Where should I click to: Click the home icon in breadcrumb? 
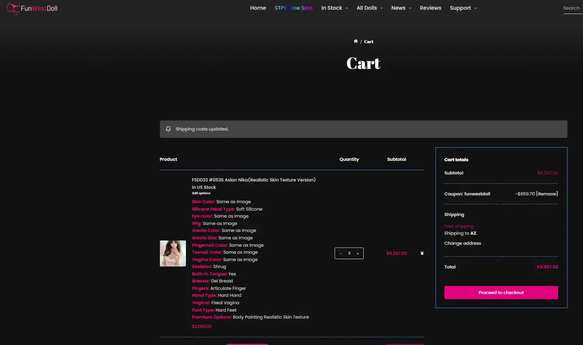coord(356,41)
